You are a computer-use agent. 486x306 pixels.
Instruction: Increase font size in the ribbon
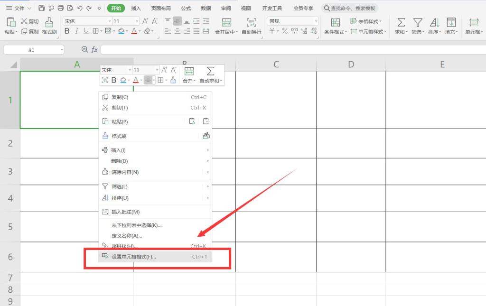145,21
